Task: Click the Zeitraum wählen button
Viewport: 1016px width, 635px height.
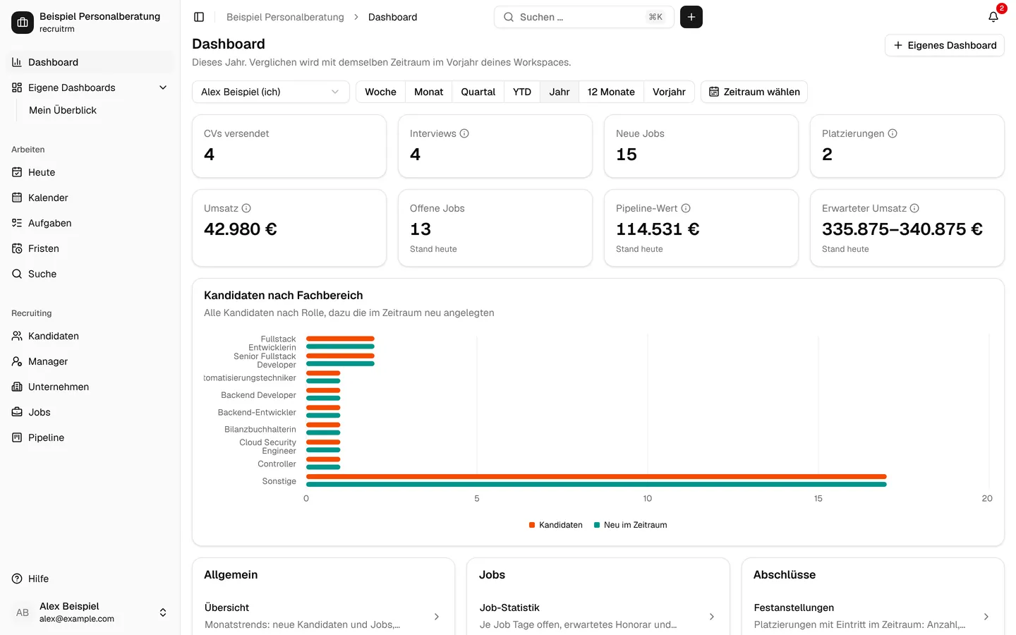Action: tap(754, 92)
